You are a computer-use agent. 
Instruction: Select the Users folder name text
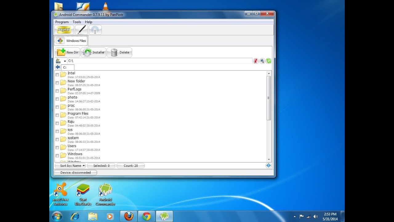click(x=72, y=146)
